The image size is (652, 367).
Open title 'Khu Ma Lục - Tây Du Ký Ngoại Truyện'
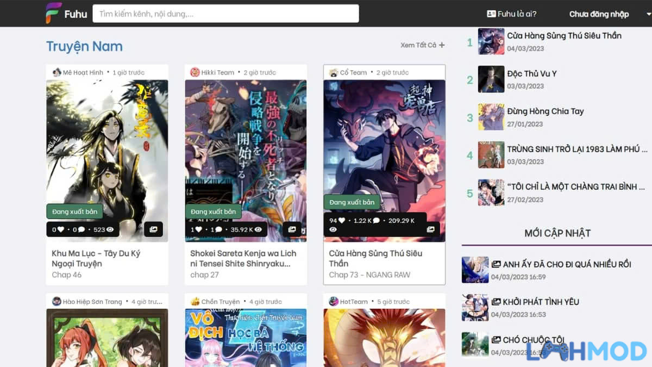[x=96, y=258]
